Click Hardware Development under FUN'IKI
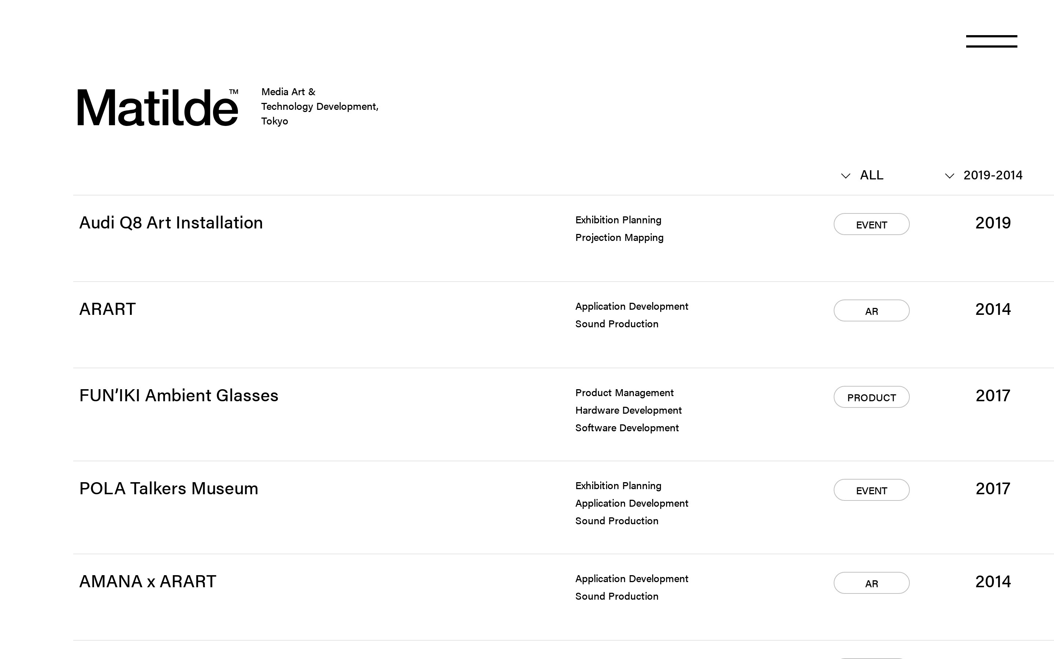The width and height of the screenshot is (1054, 659). pos(628,410)
